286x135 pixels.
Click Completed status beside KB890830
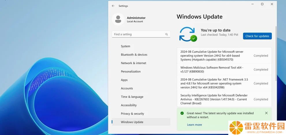pos(261,70)
